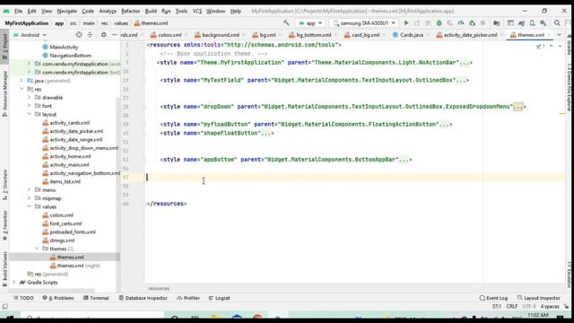Run the app with green play button
Image resolution: width=574 pixels, height=323 pixels.
pyautogui.click(x=406, y=23)
